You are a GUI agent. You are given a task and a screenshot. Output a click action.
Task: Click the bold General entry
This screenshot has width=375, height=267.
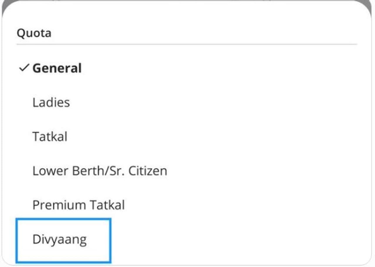(x=57, y=68)
